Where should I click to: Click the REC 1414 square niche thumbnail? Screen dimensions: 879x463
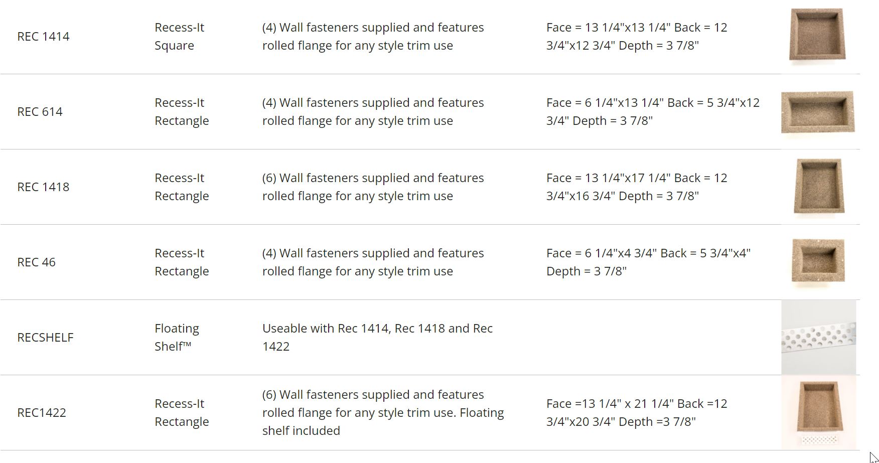point(818,35)
